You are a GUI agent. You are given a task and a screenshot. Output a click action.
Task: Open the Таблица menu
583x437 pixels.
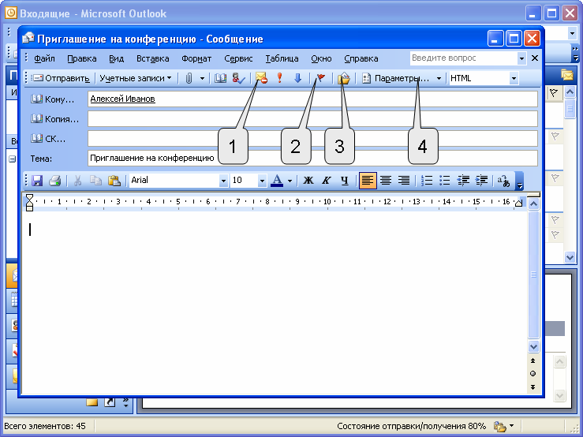282,58
